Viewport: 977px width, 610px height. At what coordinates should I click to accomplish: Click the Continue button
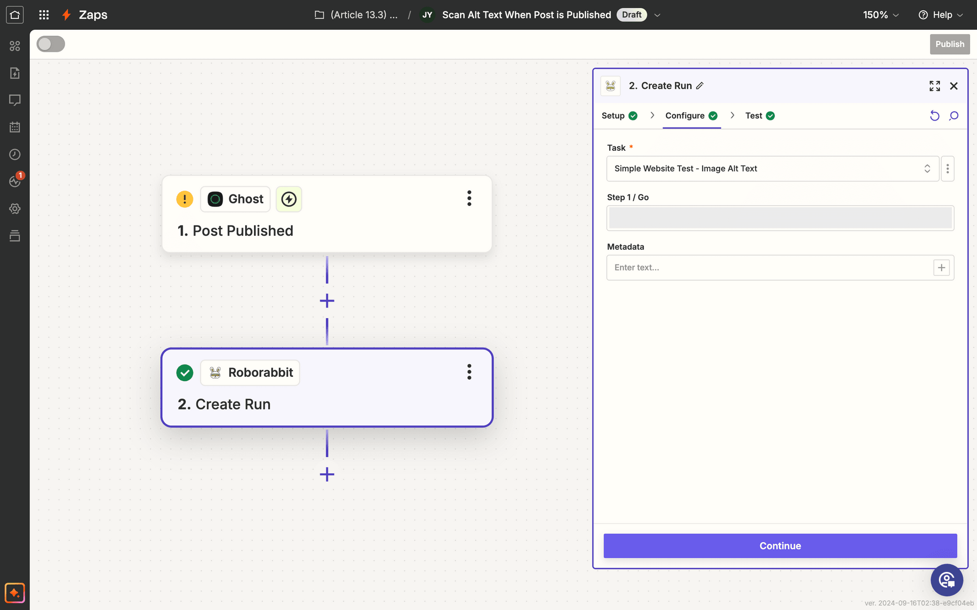(780, 546)
